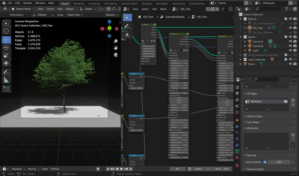The height and width of the screenshot is (176, 299).
Task: Open the Object Mode dropdown
Action: pos(23,9)
